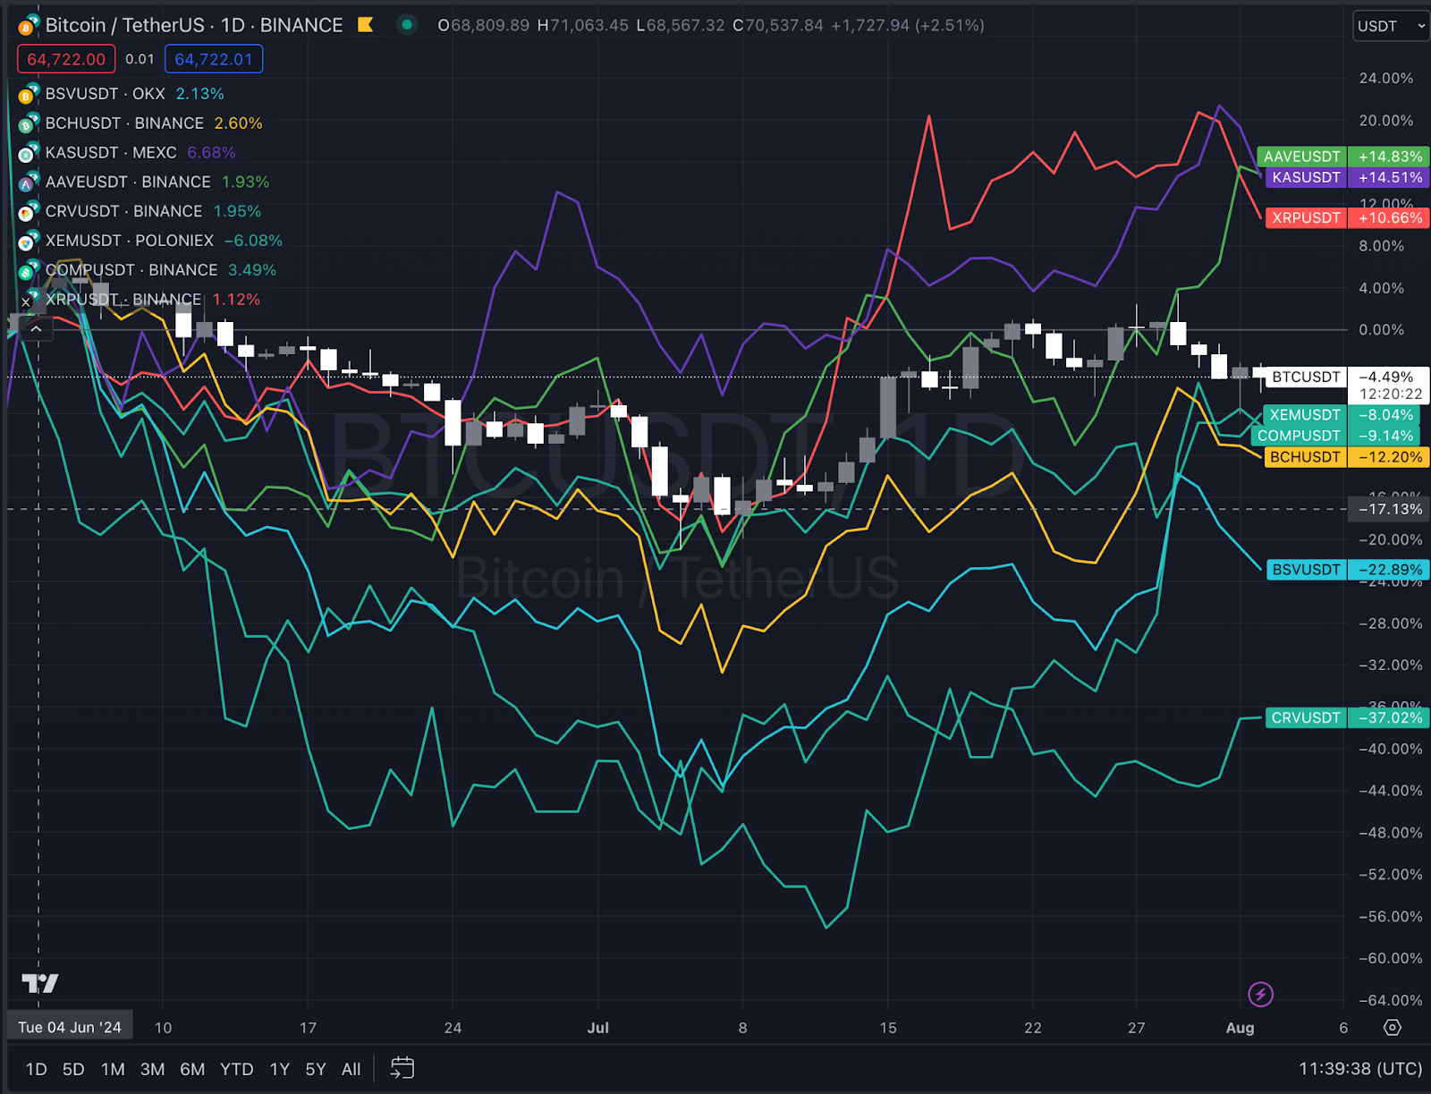Click the Bitcoin symbol icon in chart header
Screen dimensions: 1431x1094
(28, 25)
